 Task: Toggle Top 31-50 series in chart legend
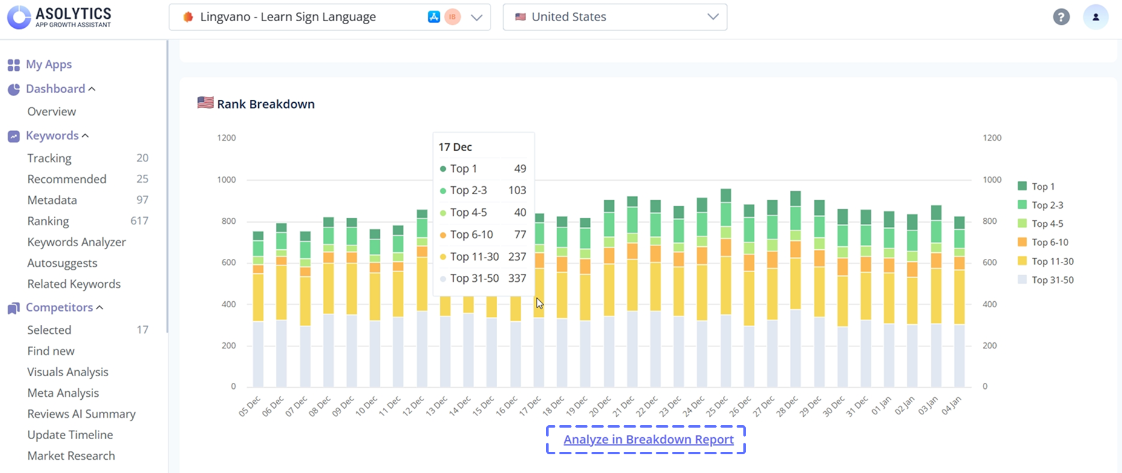[x=1052, y=279]
